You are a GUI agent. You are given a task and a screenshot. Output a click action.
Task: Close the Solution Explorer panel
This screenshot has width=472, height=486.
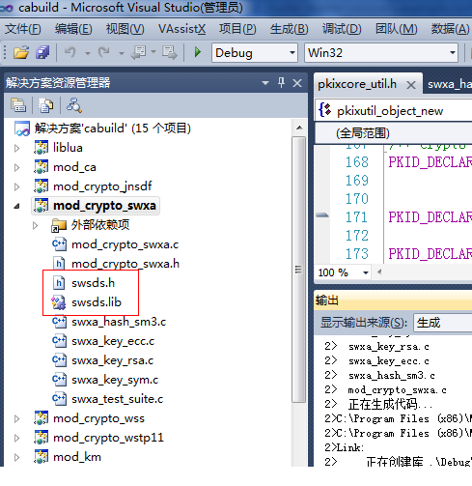click(x=297, y=83)
